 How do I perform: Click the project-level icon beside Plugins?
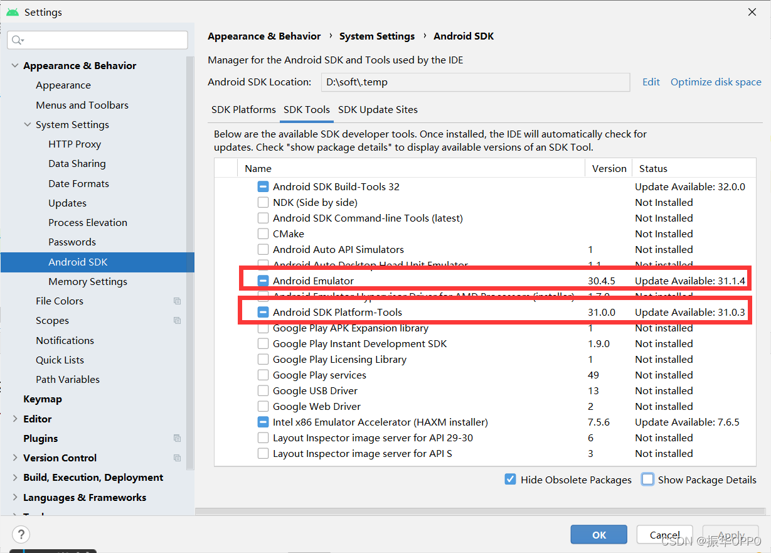(178, 438)
